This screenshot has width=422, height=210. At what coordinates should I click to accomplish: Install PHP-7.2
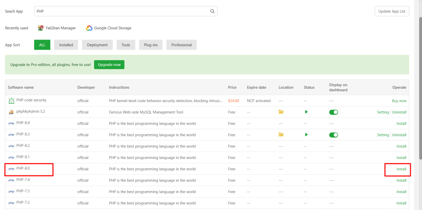coord(401,203)
